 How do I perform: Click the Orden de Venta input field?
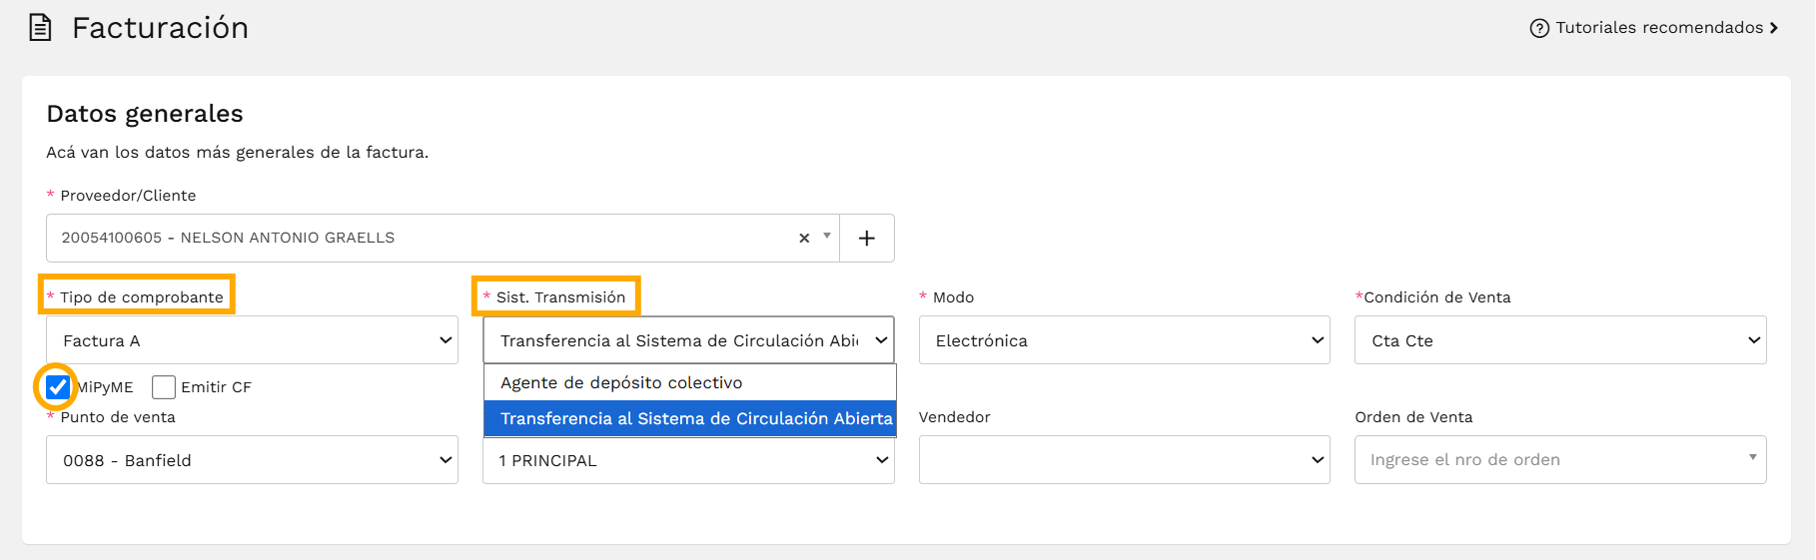pyautogui.click(x=1560, y=460)
